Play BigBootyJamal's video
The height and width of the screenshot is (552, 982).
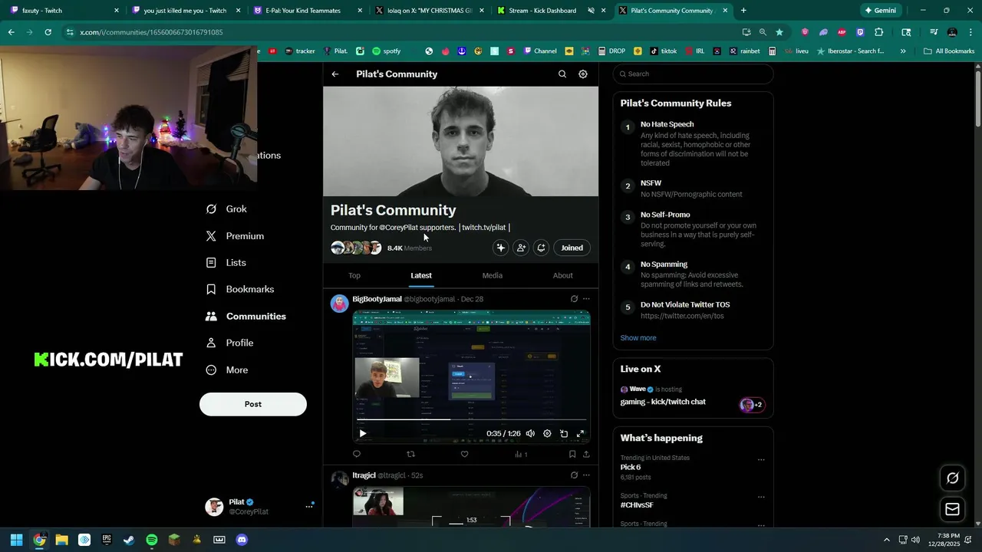pyautogui.click(x=363, y=434)
